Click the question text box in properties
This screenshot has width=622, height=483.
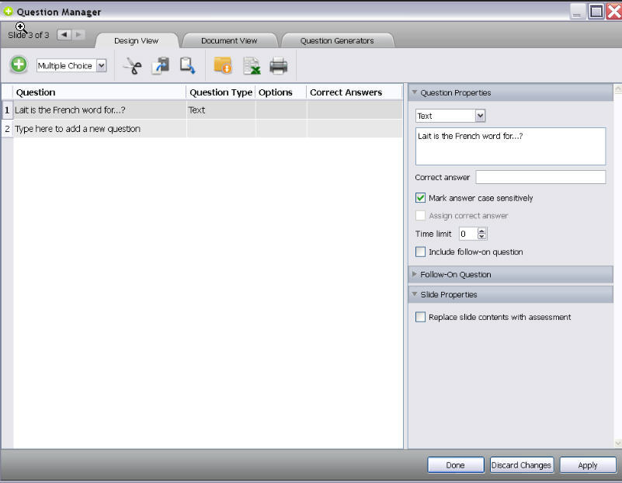(x=510, y=146)
